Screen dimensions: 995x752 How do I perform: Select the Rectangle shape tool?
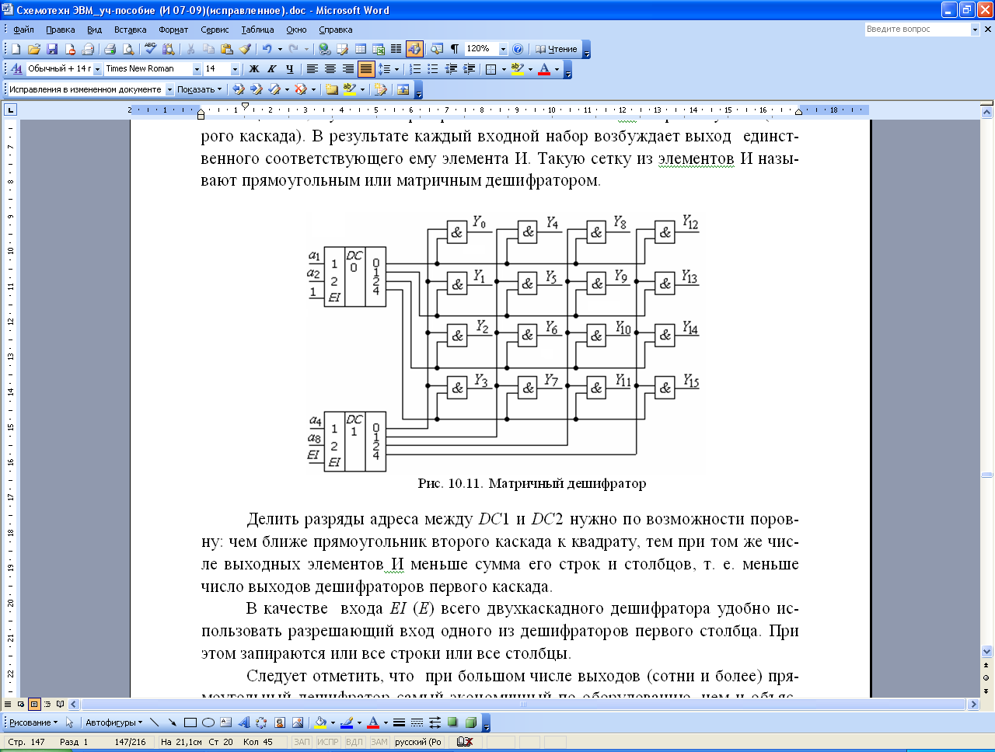190,722
